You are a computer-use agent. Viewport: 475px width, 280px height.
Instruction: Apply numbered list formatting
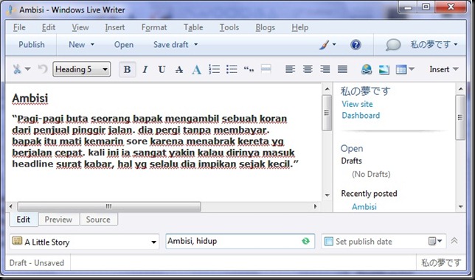pos(214,69)
